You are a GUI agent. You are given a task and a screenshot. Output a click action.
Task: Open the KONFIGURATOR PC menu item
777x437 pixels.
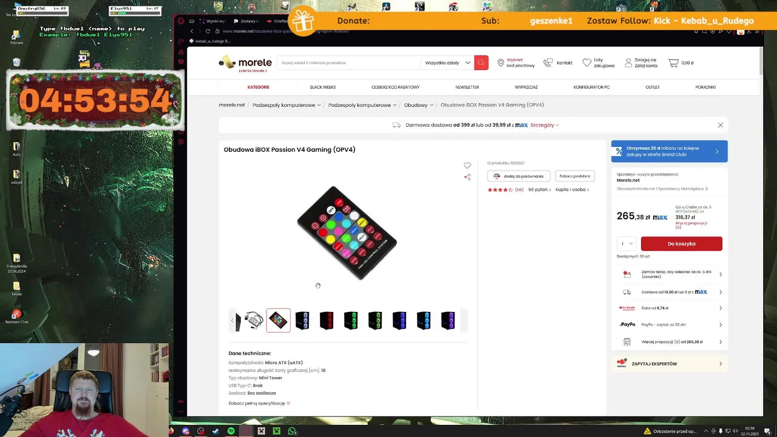pyautogui.click(x=591, y=87)
